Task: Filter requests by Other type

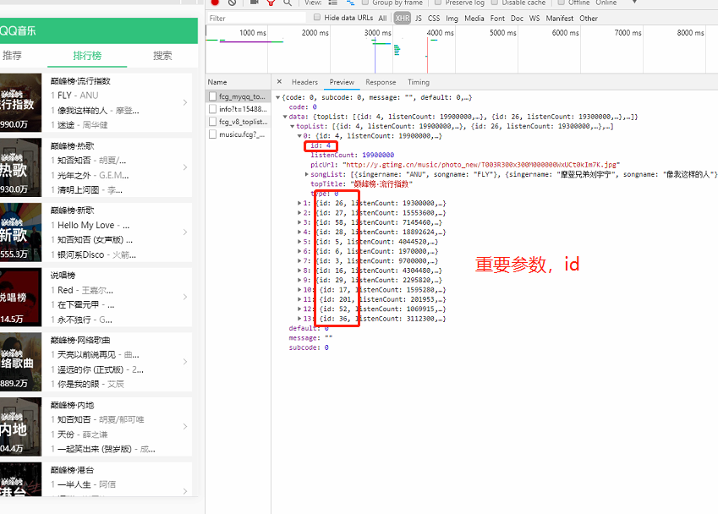Action: tap(589, 19)
